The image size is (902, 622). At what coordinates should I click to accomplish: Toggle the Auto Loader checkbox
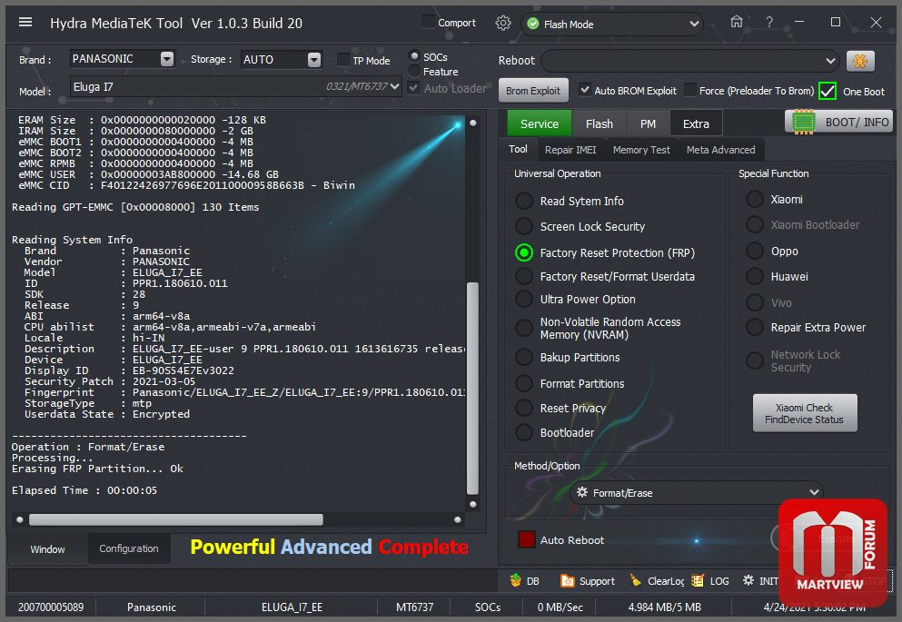click(x=413, y=88)
